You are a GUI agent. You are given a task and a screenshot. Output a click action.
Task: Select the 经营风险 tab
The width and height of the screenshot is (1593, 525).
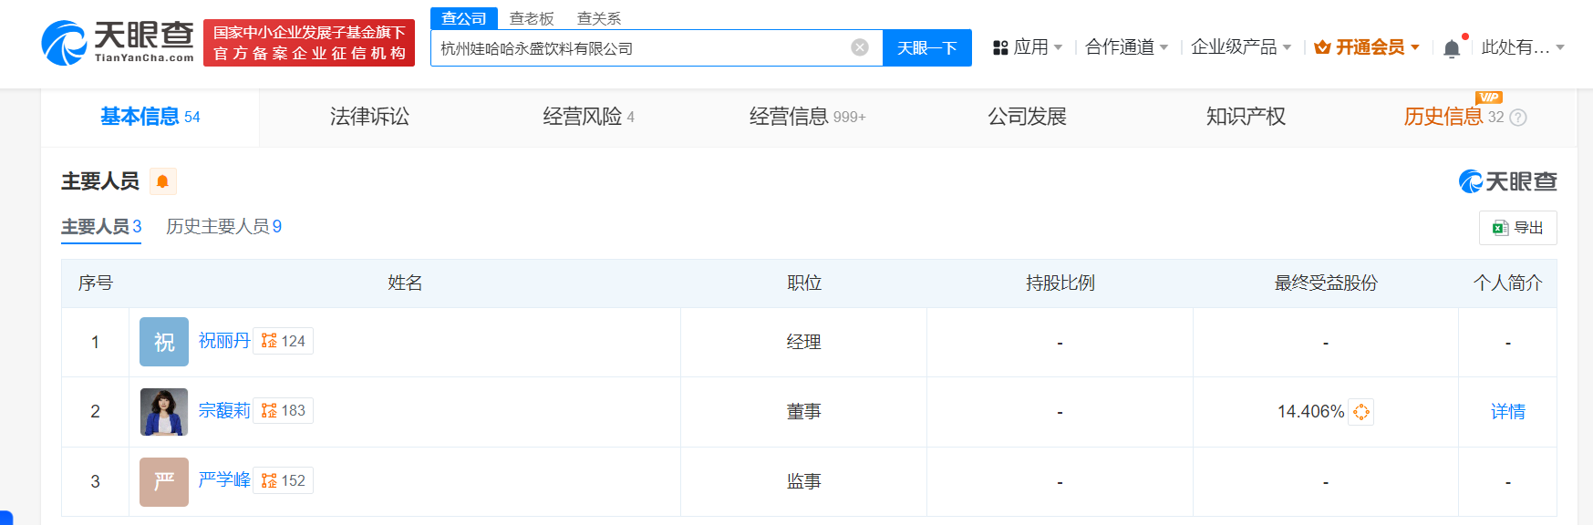tap(588, 117)
